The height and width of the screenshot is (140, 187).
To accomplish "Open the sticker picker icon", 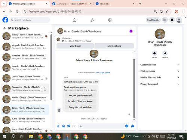I will click(69, 126).
